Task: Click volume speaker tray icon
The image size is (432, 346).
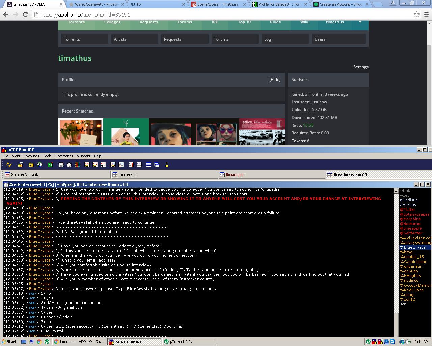Action: coord(408,342)
